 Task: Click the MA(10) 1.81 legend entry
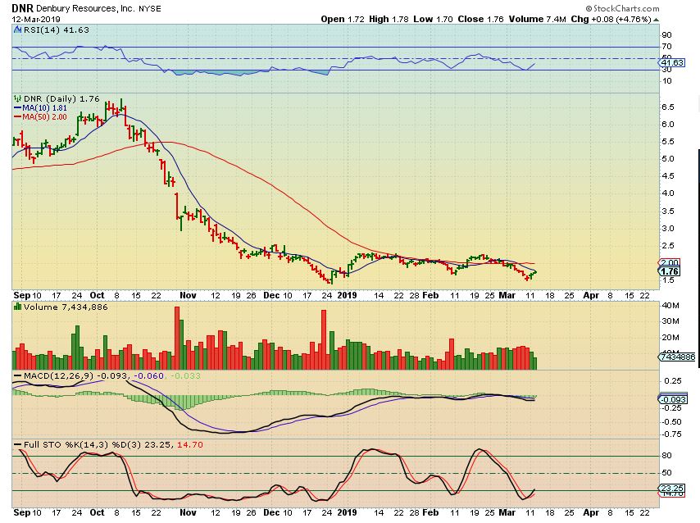tap(40, 108)
